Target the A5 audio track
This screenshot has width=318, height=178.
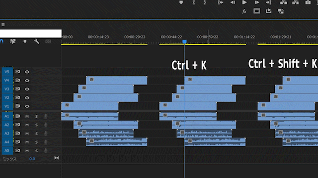coord(7,150)
